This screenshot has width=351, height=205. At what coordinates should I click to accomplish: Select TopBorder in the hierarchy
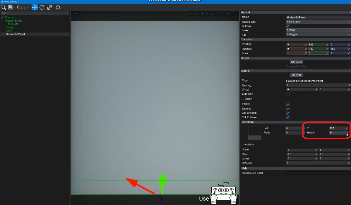click(x=12, y=24)
